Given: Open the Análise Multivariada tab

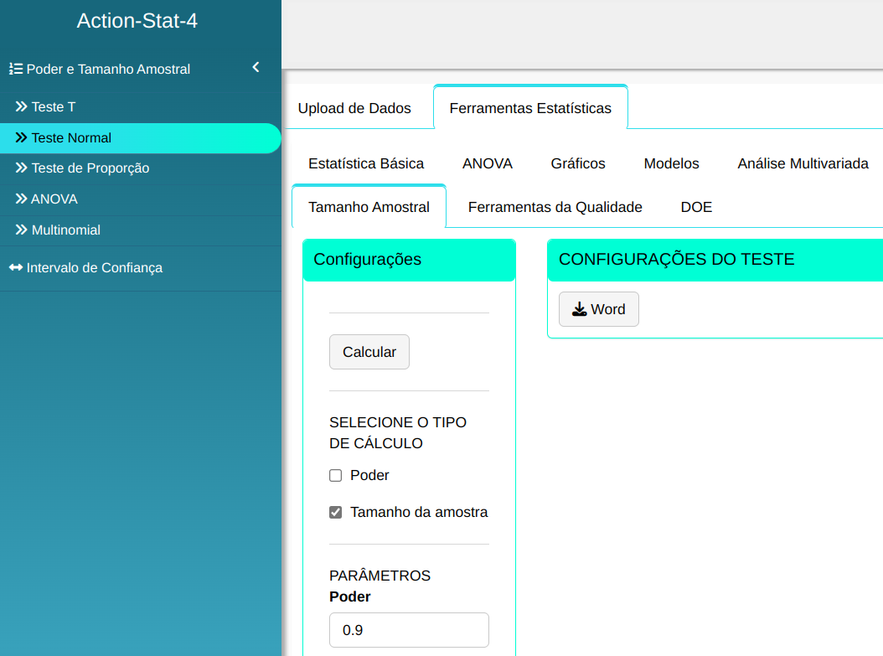Looking at the screenshot, I should 803,164.
